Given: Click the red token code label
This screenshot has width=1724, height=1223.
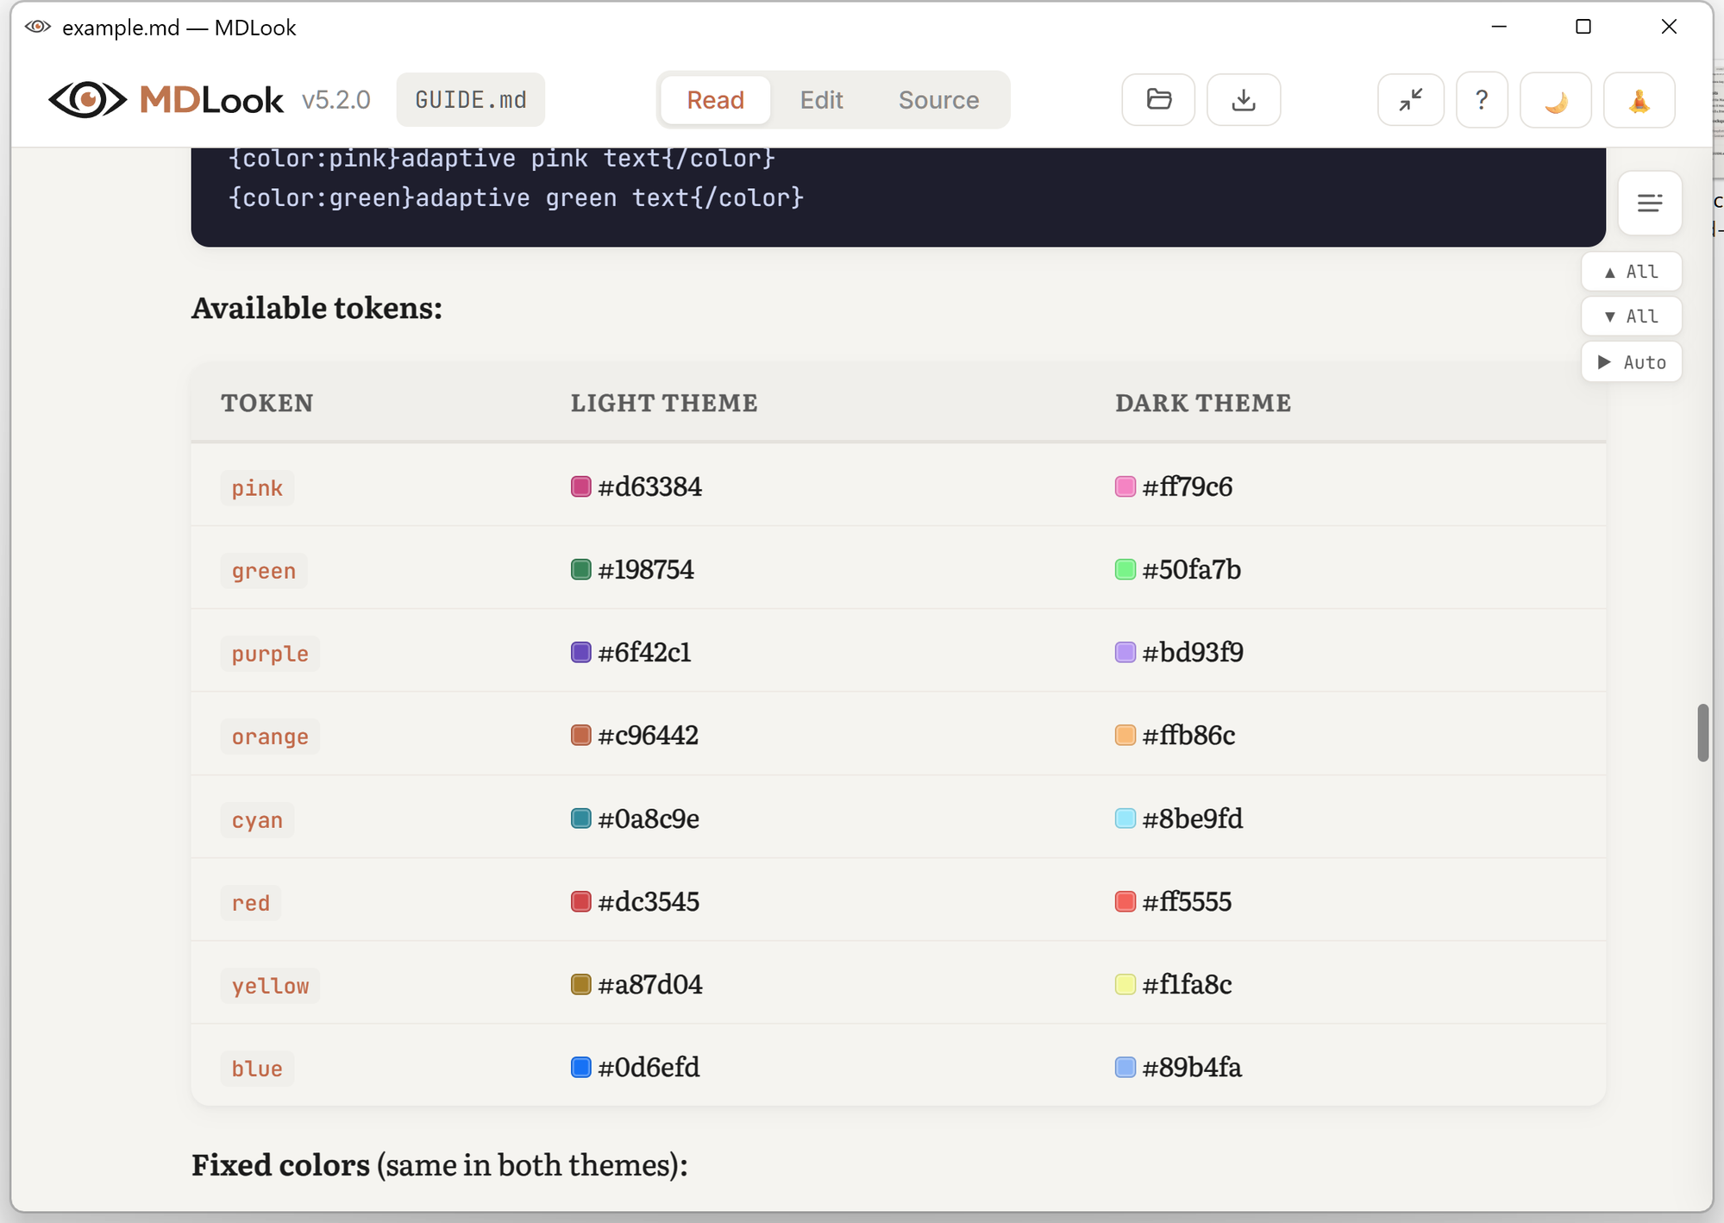Looking at the screenshot, I should click(251, 903).
